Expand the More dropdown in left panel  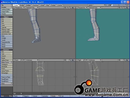[x=6, y=84]
